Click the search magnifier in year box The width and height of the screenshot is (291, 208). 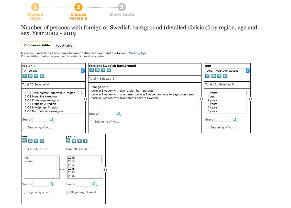(95, 184)
